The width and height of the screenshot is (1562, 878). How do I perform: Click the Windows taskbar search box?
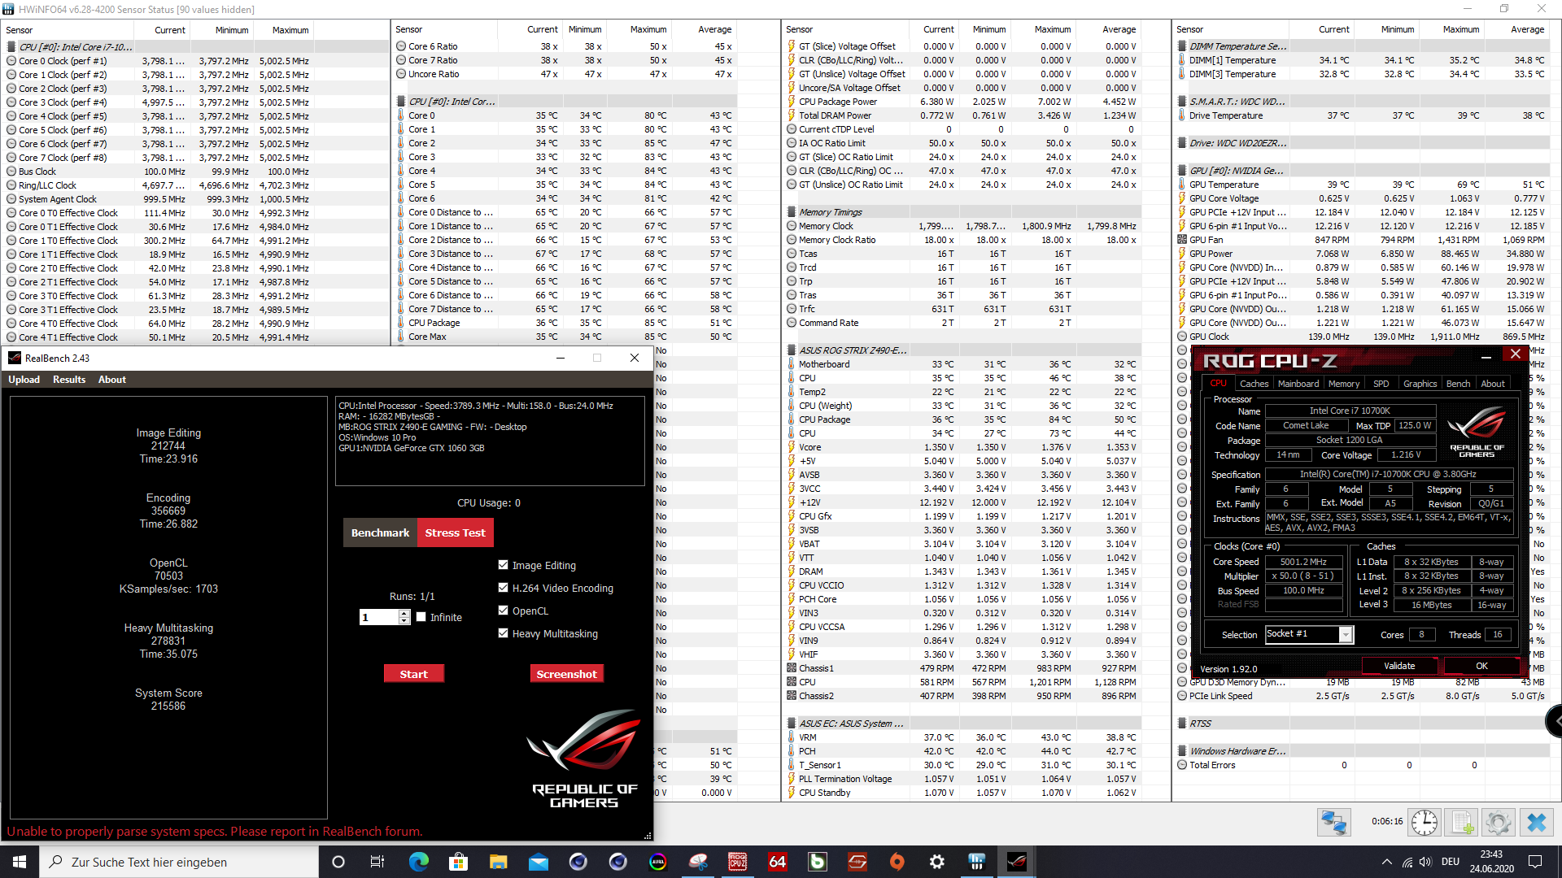[179, 862]
